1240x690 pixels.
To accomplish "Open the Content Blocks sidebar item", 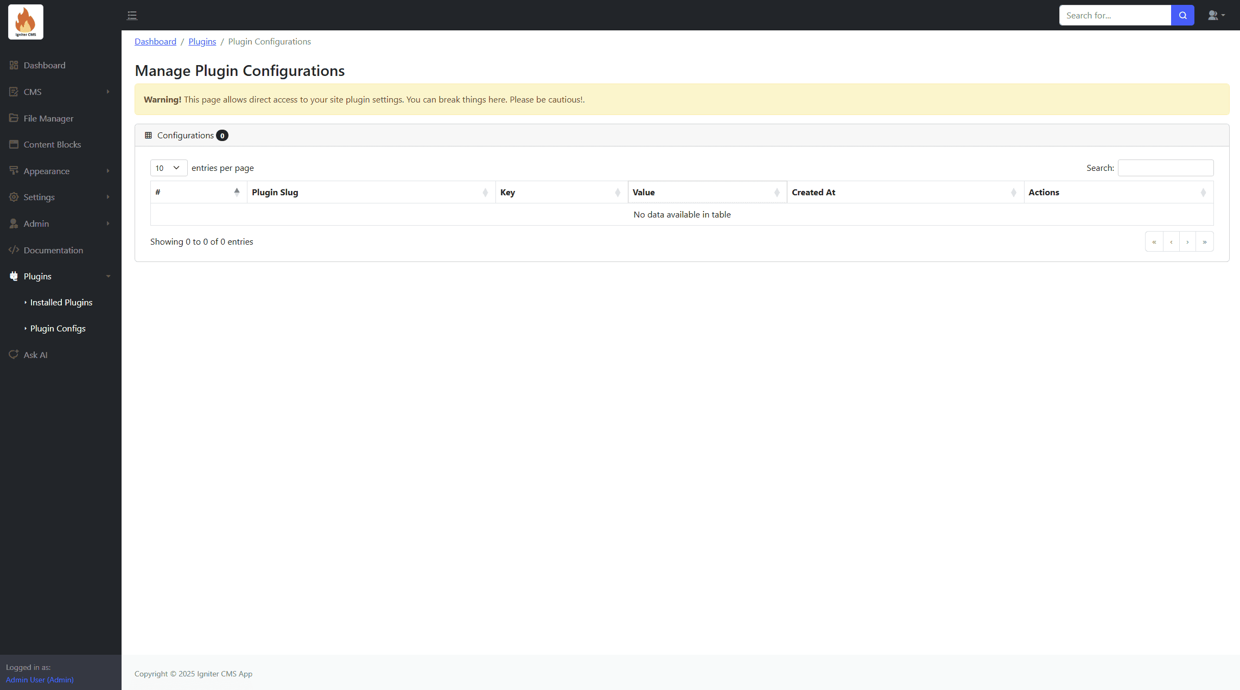I will point(52,144).
